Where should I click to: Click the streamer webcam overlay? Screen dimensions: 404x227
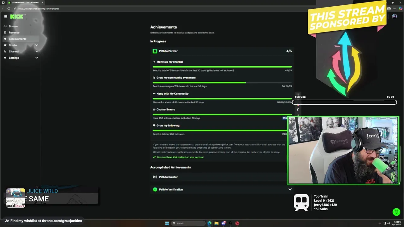(343, 150)
